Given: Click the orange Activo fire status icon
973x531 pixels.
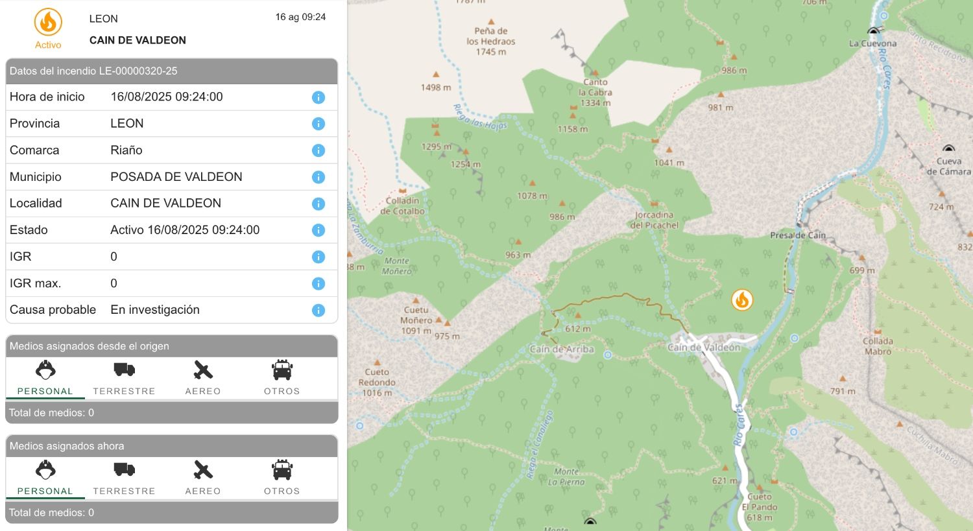Looking at the screenshot, I should point(48,22).
